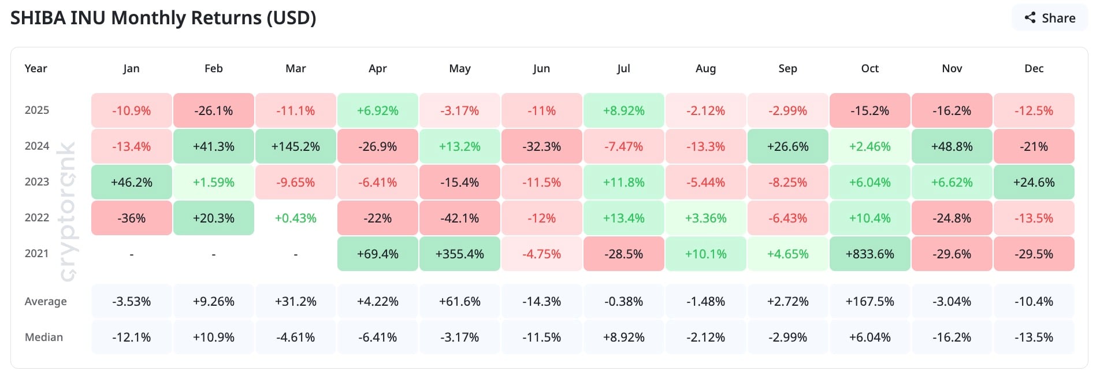Click the Median row label
Viewport: 1100px width, 378px height.
coord(44,337)
